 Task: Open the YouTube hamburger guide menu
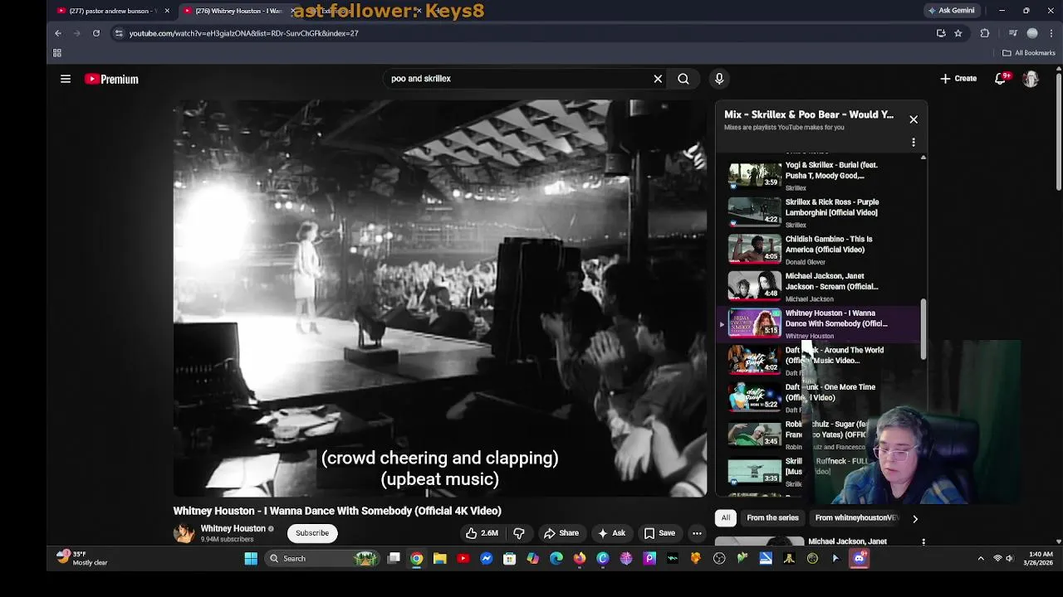(66, 79)
